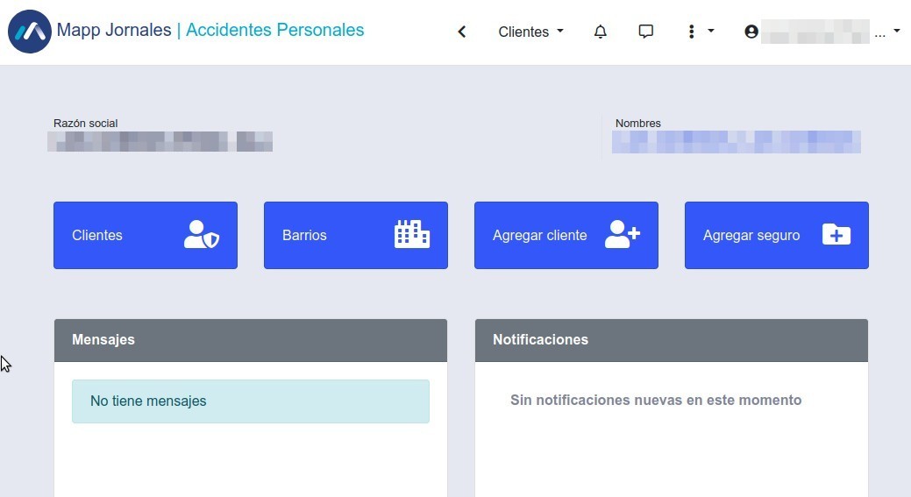Expand the Clientes dropdown in navbar
The height and width of the screenshot is (497, 911).
(530, 32)
